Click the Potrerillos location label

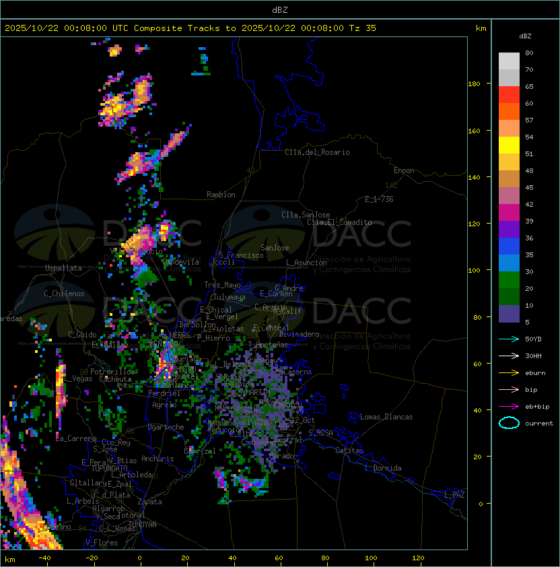point(112,372)
